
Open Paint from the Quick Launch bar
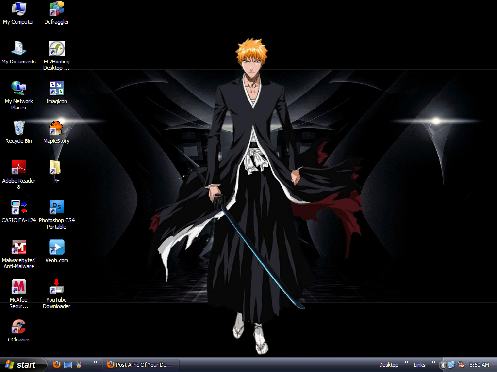(x=79, y=364)
